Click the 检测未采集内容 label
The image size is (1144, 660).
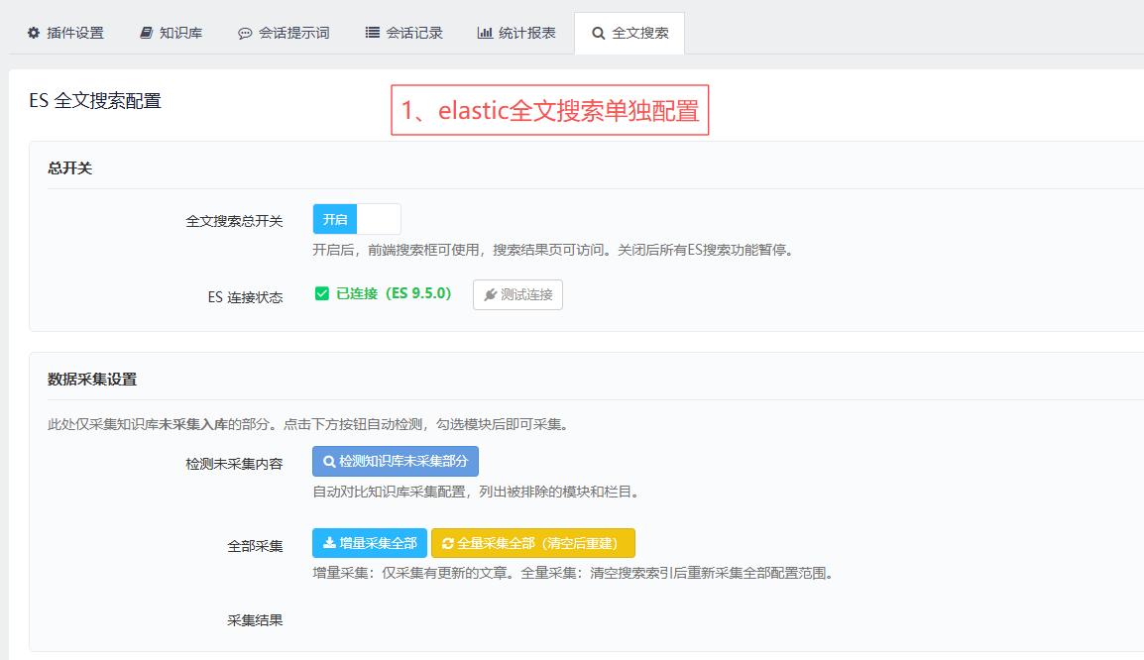(x=234, y=464)
